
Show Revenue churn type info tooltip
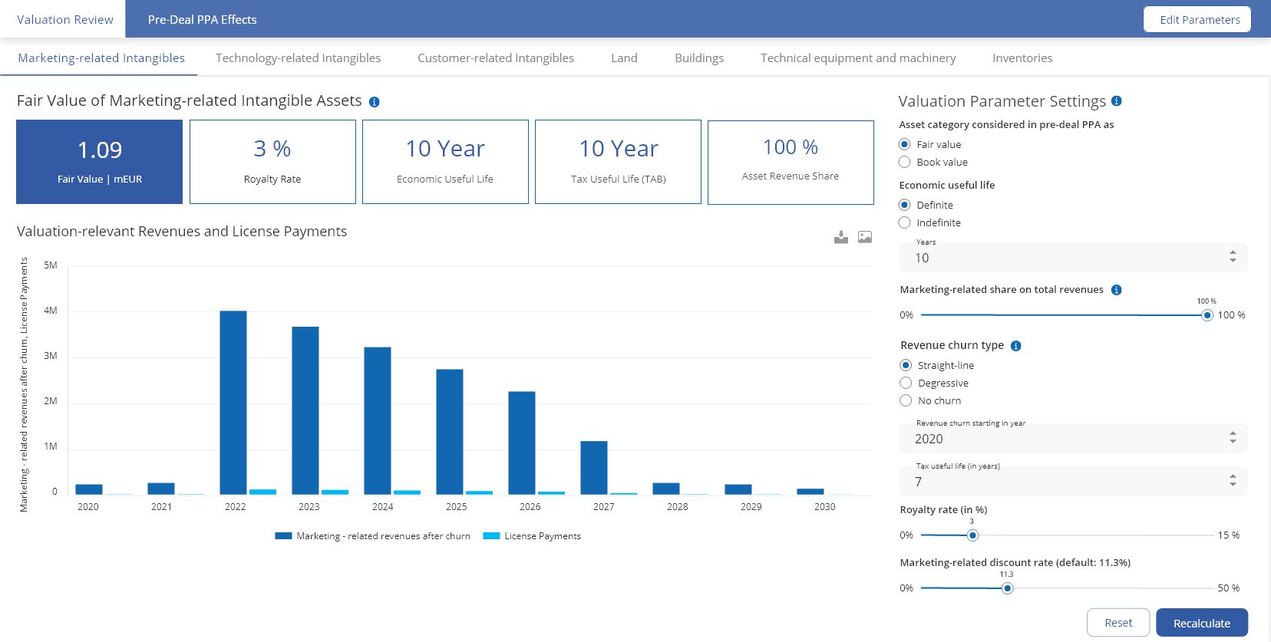1016,346
